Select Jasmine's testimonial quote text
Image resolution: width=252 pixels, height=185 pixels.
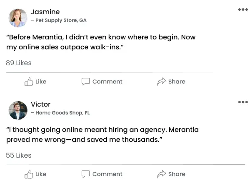click(x=101, y=42)
